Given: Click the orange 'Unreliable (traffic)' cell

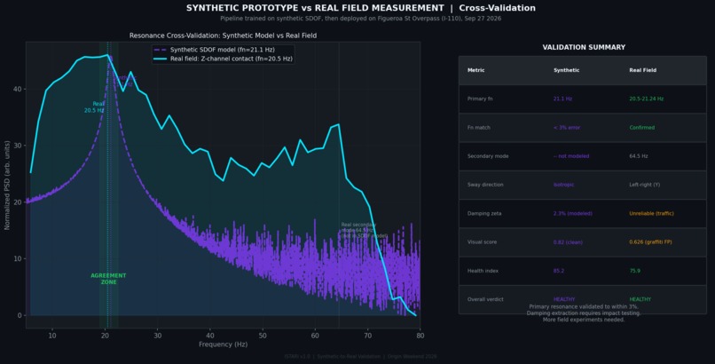Looking at the screenshot, I should coord(651,213).
